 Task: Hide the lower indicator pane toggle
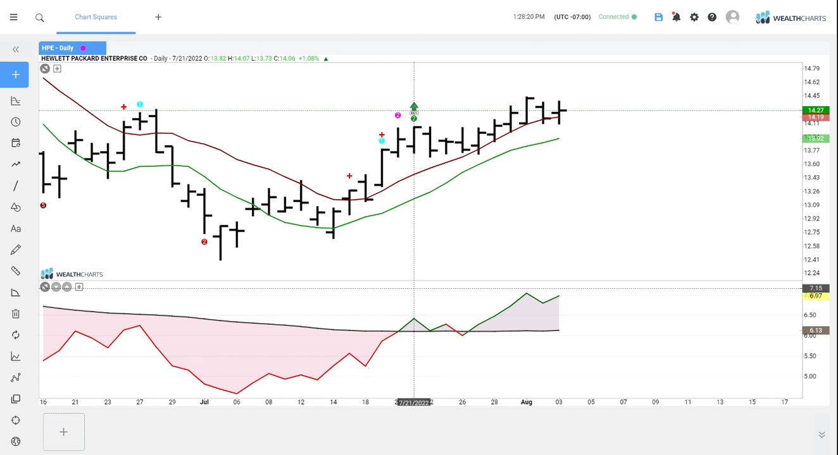point(45,287)
